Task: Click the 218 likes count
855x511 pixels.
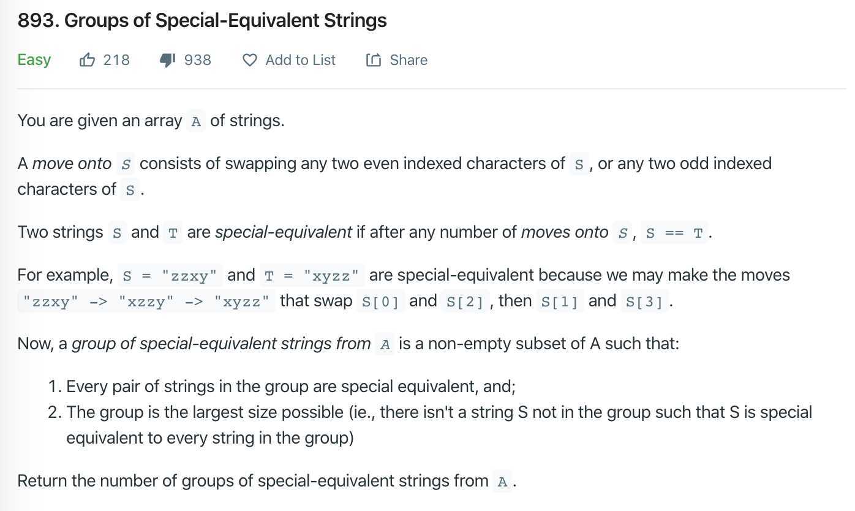Action: point(116,60)
